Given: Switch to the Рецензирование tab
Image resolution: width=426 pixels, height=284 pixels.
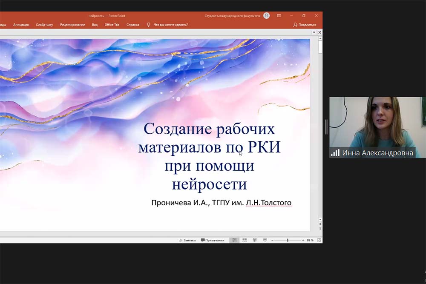Looking at the screenshot, I should point(72,25).
